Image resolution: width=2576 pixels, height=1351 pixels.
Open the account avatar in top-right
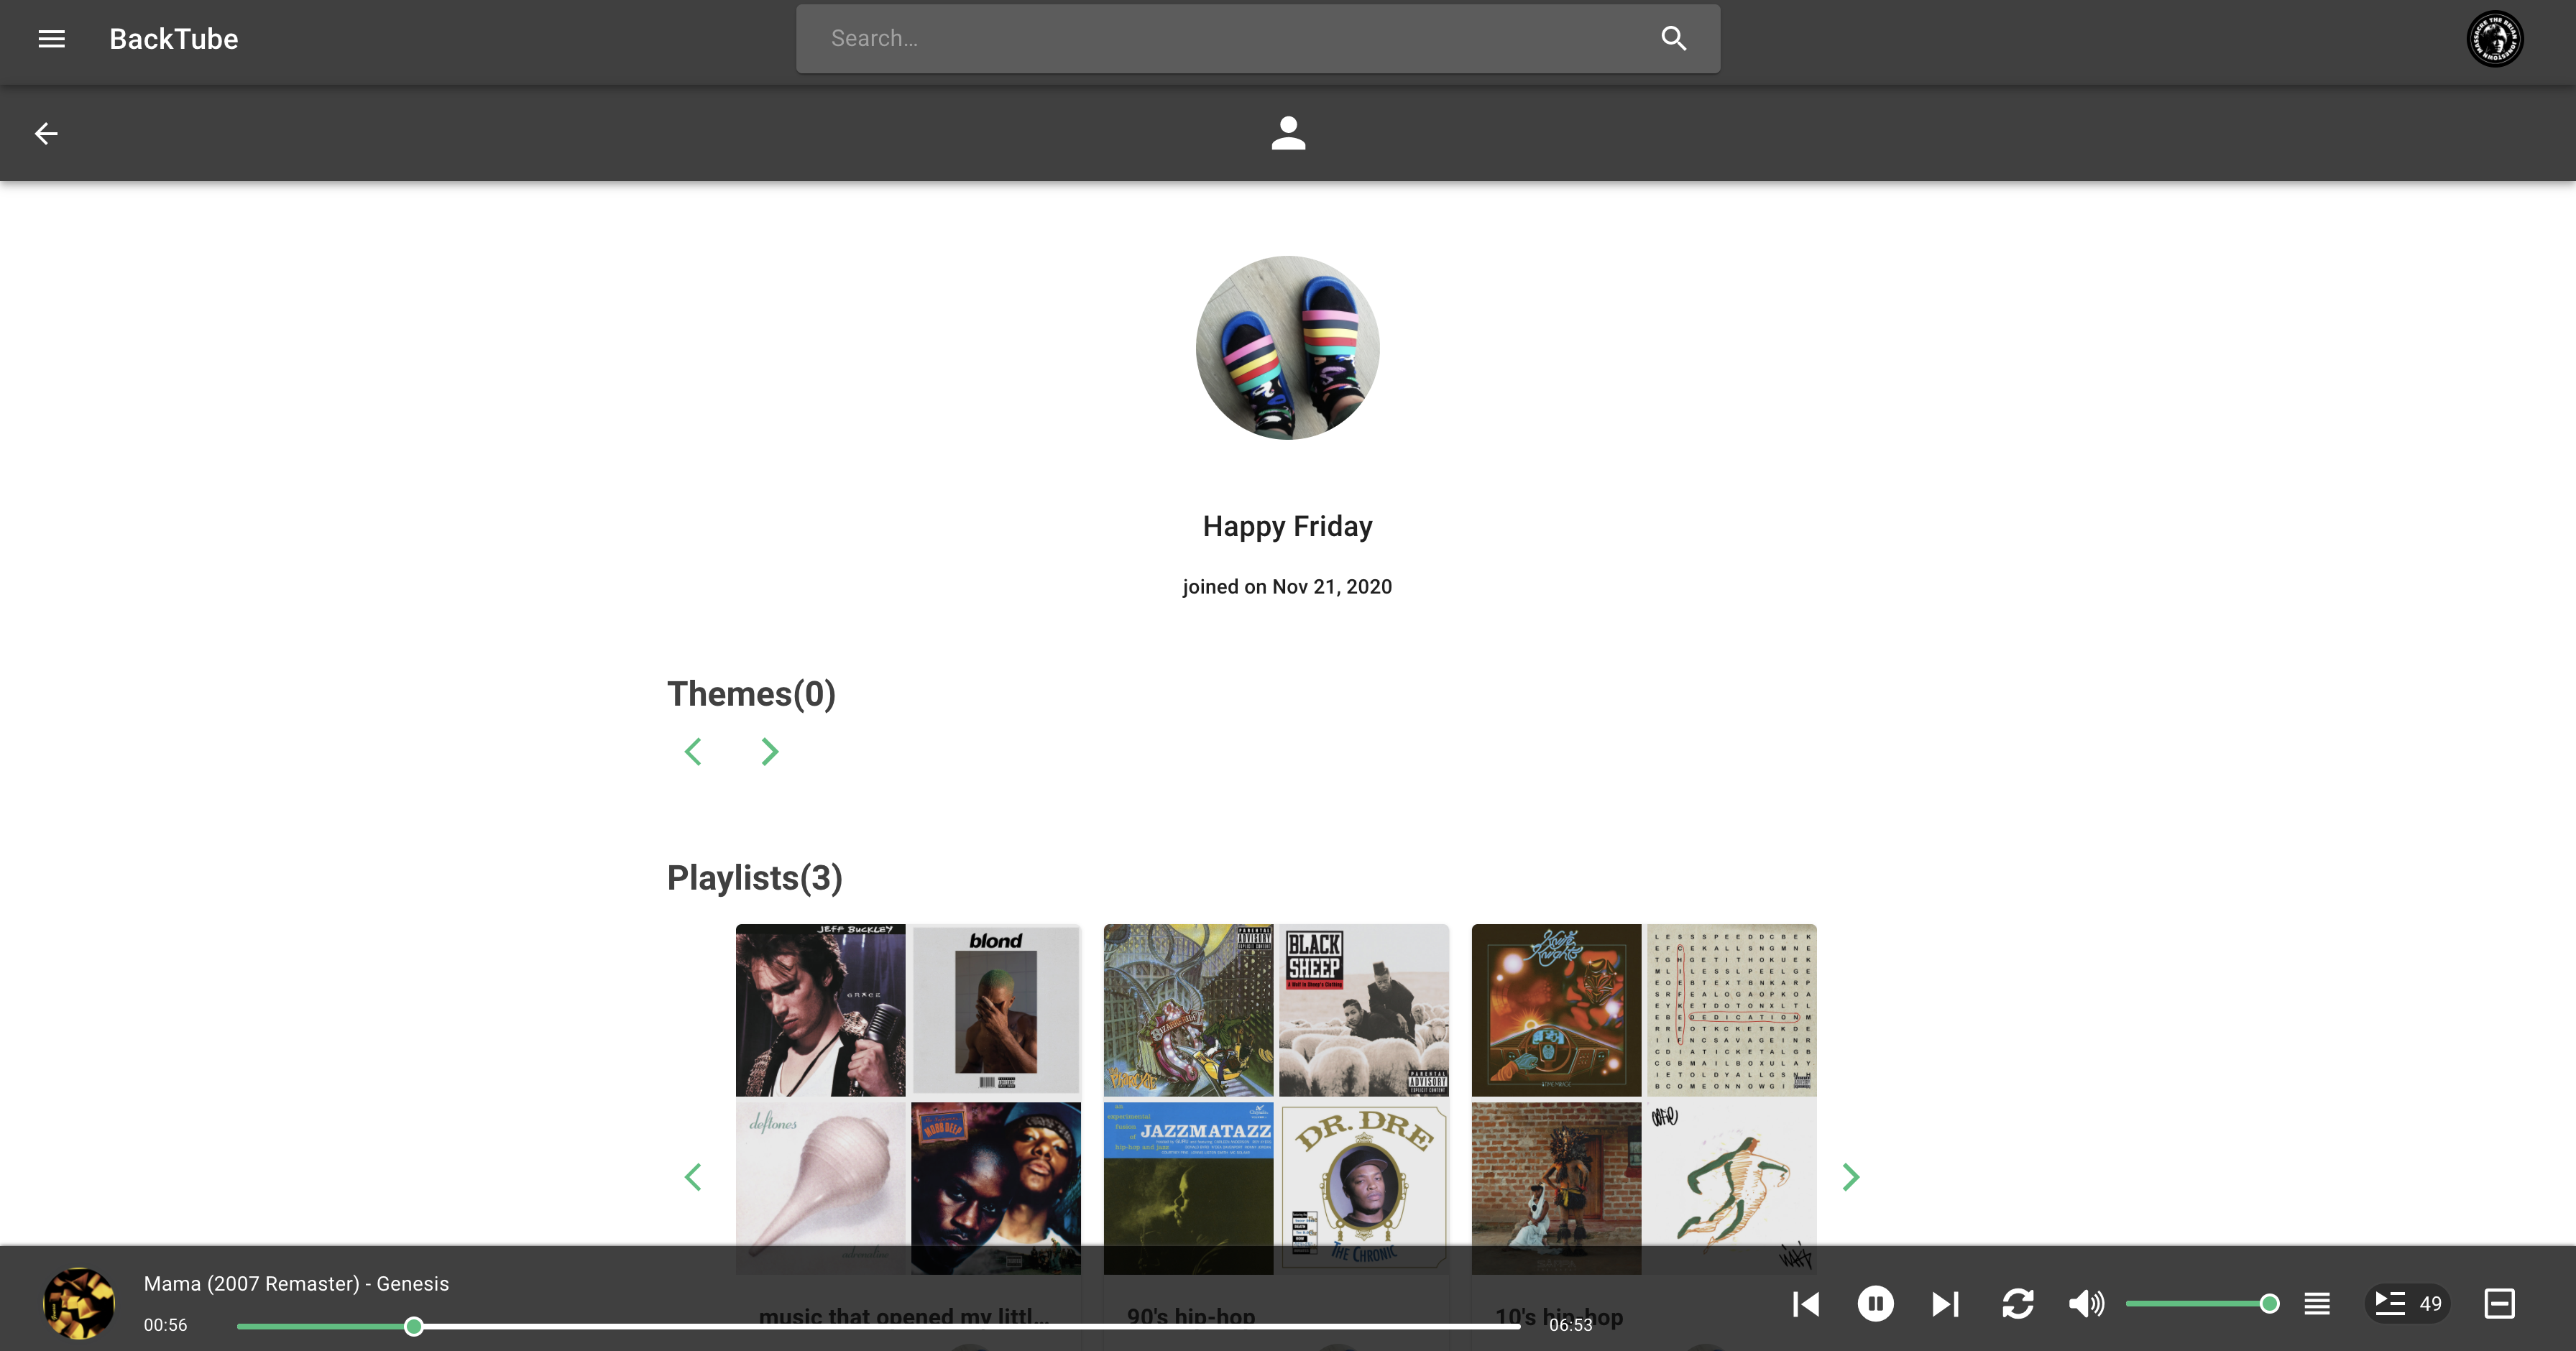pyautogui.click(x=2494, y=39)
